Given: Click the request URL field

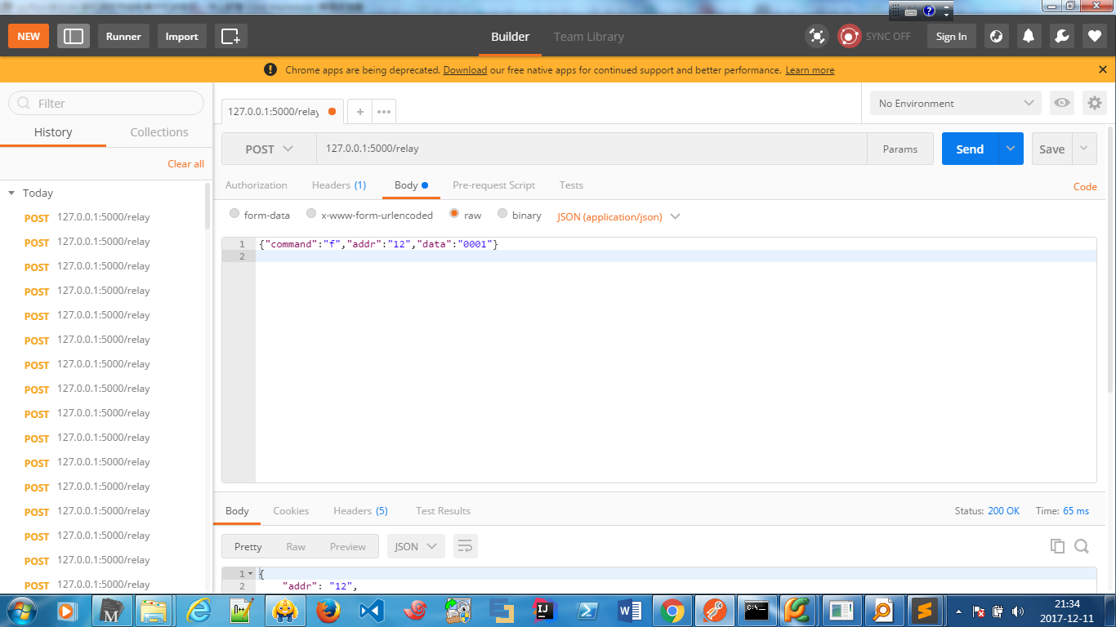Looking at the screenshot, I should tap(591, 149).
